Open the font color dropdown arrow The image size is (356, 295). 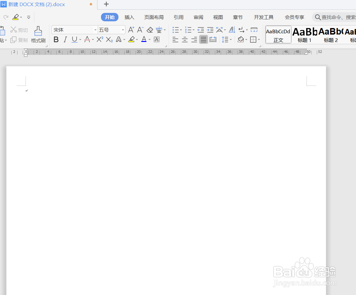150,40
